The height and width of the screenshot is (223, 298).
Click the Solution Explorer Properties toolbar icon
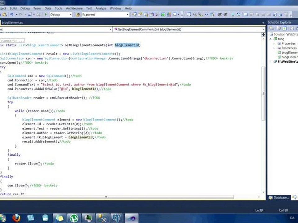(272, 28)
